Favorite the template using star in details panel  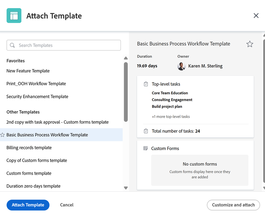click(249, 44)
